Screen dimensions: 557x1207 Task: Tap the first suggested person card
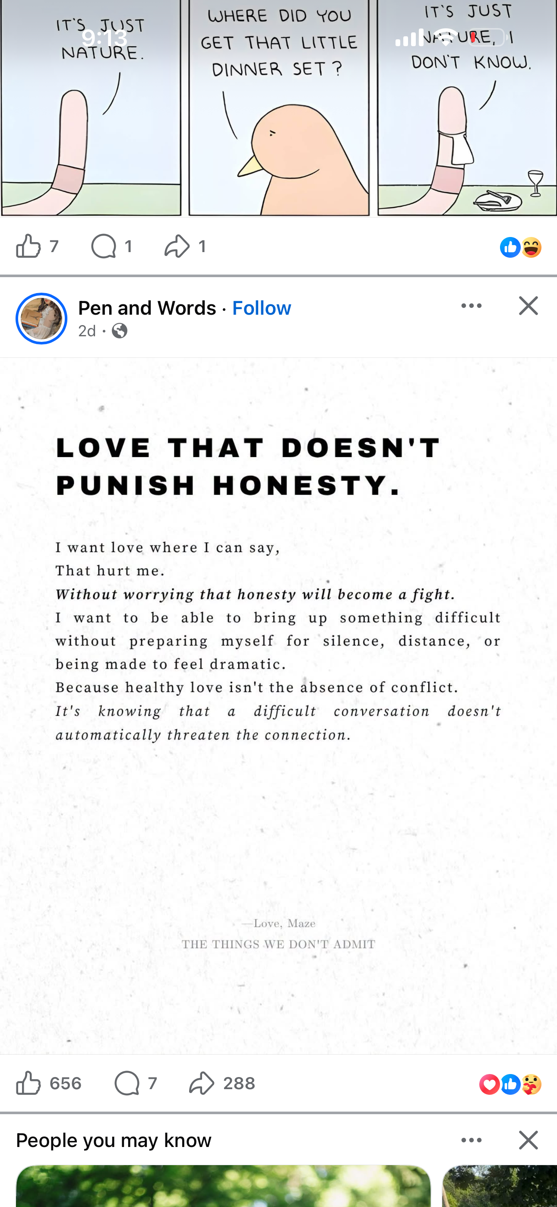223,1185
